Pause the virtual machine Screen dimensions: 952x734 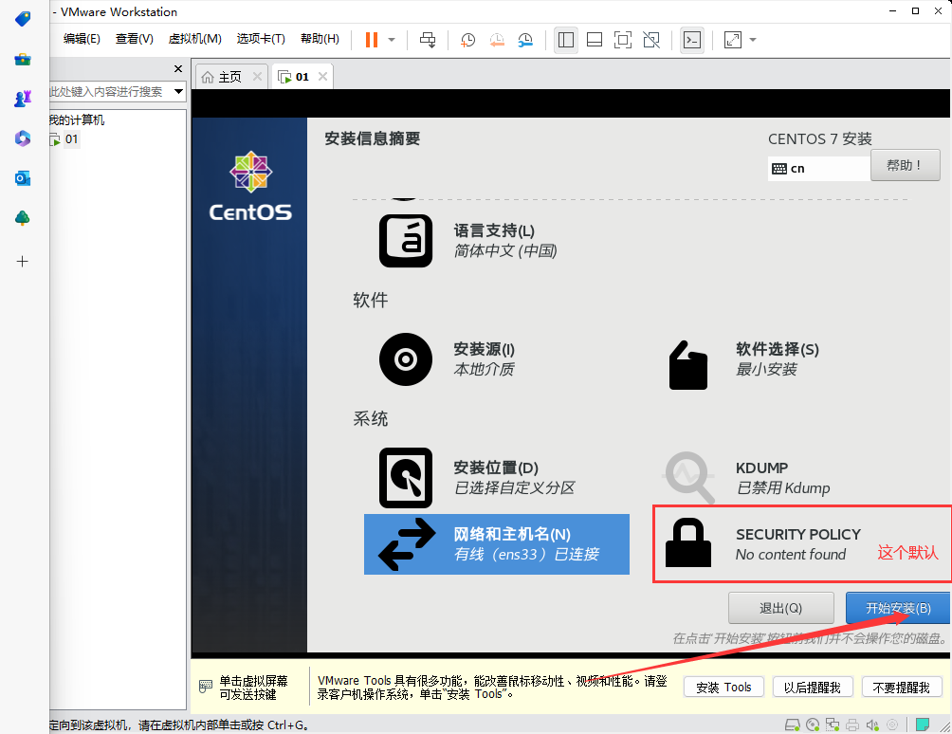tap(372, 40)
